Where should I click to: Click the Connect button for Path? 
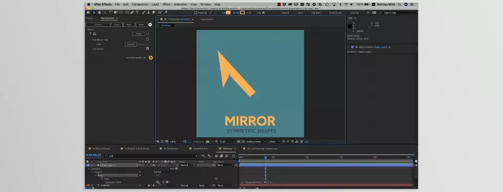[131, 44]
